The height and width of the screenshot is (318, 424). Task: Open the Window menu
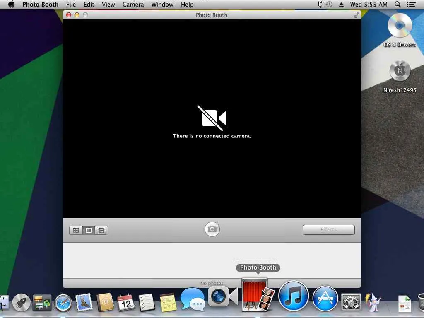point(162,4)
